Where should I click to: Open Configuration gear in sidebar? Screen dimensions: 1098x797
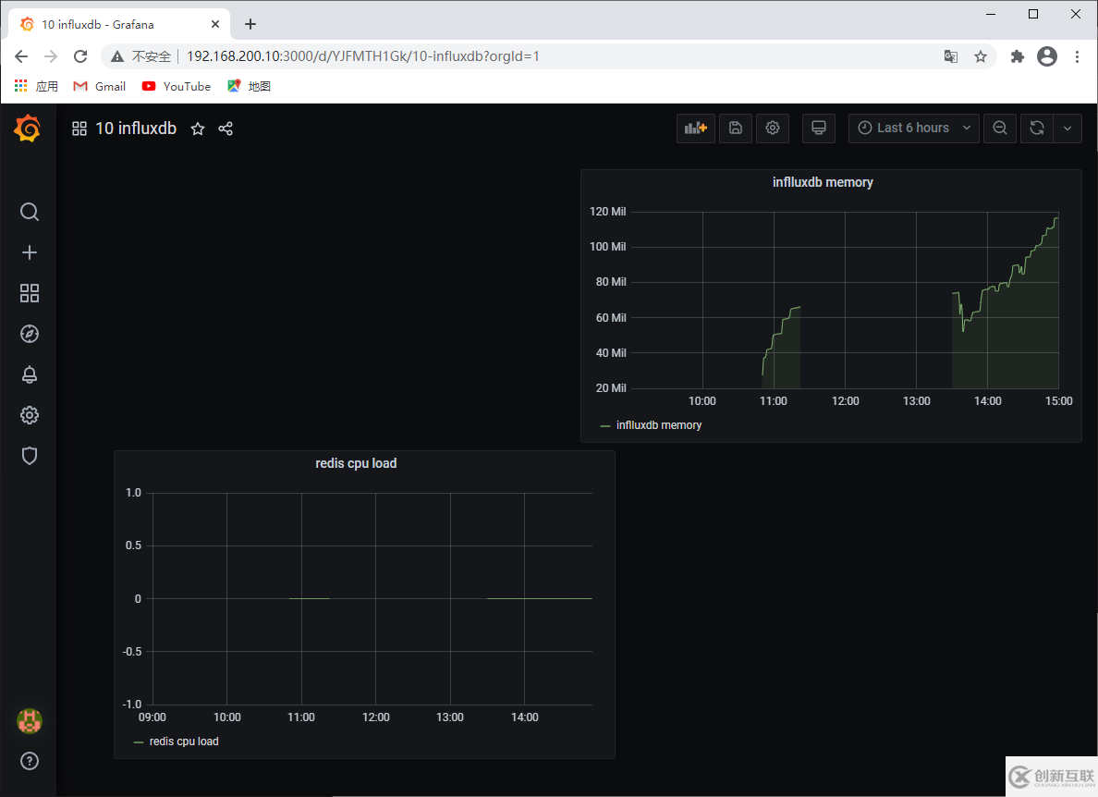coord(30,415)
